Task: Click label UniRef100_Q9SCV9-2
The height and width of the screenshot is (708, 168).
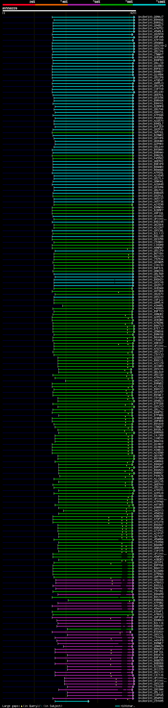Action: [x=152, y=46]
